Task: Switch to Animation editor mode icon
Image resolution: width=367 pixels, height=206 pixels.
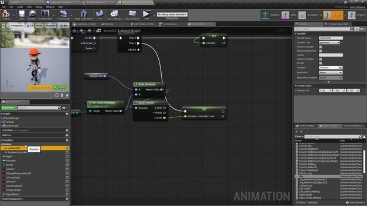Action: pos(302,15)
